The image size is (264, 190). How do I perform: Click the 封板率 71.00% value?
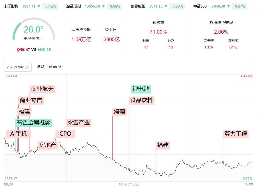(x=158, y=32)
